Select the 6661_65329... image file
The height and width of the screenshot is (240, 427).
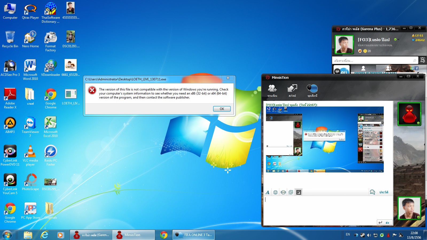(x=71, y=68)
